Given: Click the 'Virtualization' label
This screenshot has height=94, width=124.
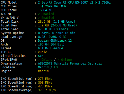Looking at the screenshot, I should 13,56.
